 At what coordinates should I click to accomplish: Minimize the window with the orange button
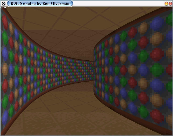point(166,3)
